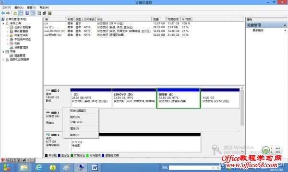Choose 分离 VHD in context menu
Image resolution: width=288 pixels, height=172 pixels.
point(81,122)
